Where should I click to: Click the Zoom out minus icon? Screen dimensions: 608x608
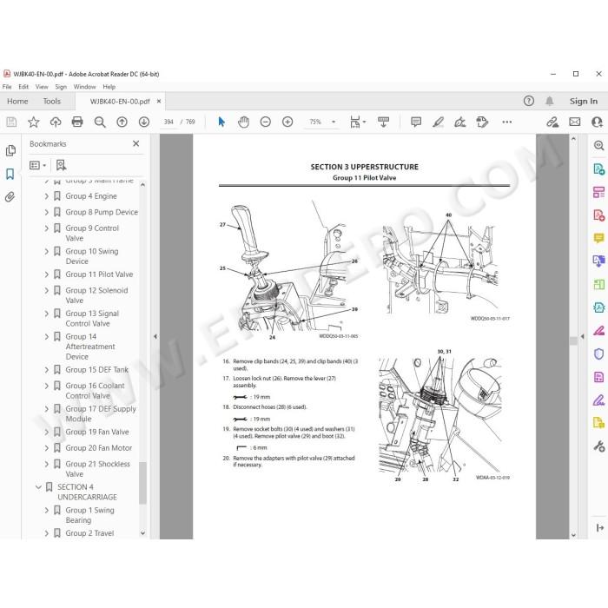[266, 122]
